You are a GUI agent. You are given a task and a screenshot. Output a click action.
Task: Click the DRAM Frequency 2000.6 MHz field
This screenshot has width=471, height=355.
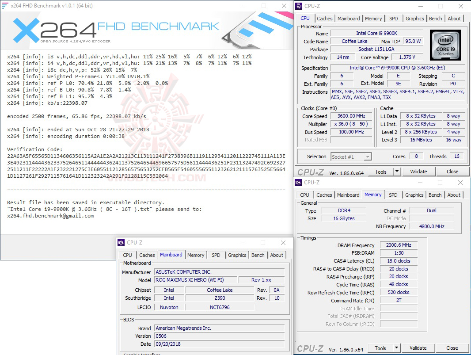[399, 245]
